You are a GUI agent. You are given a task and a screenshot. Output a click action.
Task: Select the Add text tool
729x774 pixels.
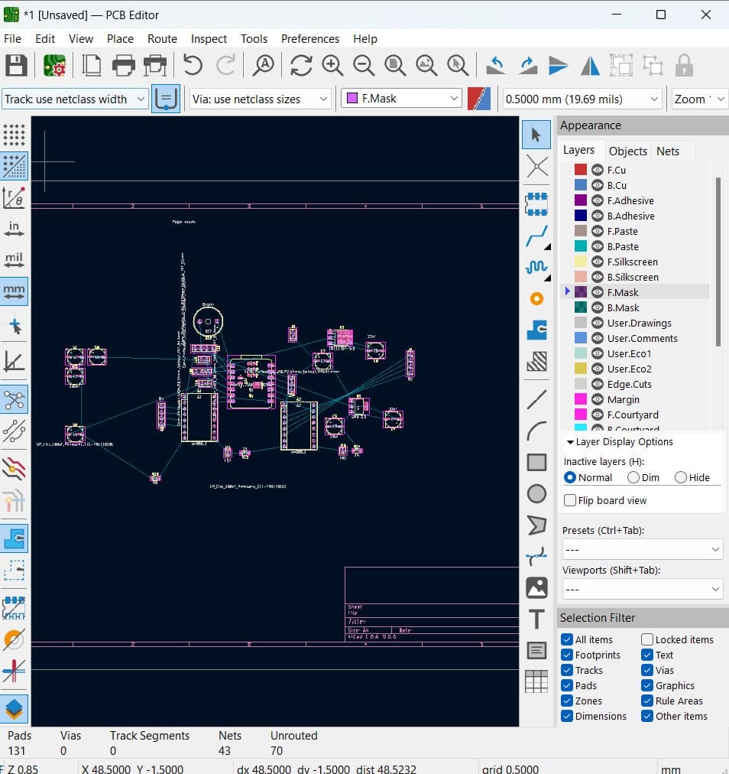[536, 619]
